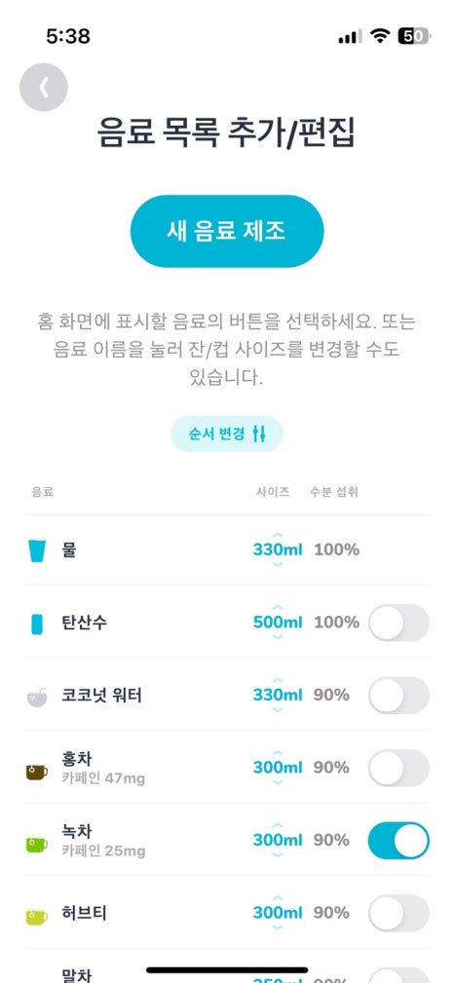Tap the black tea cup icon
454x983 pixels.
click(x=37, y=771)
